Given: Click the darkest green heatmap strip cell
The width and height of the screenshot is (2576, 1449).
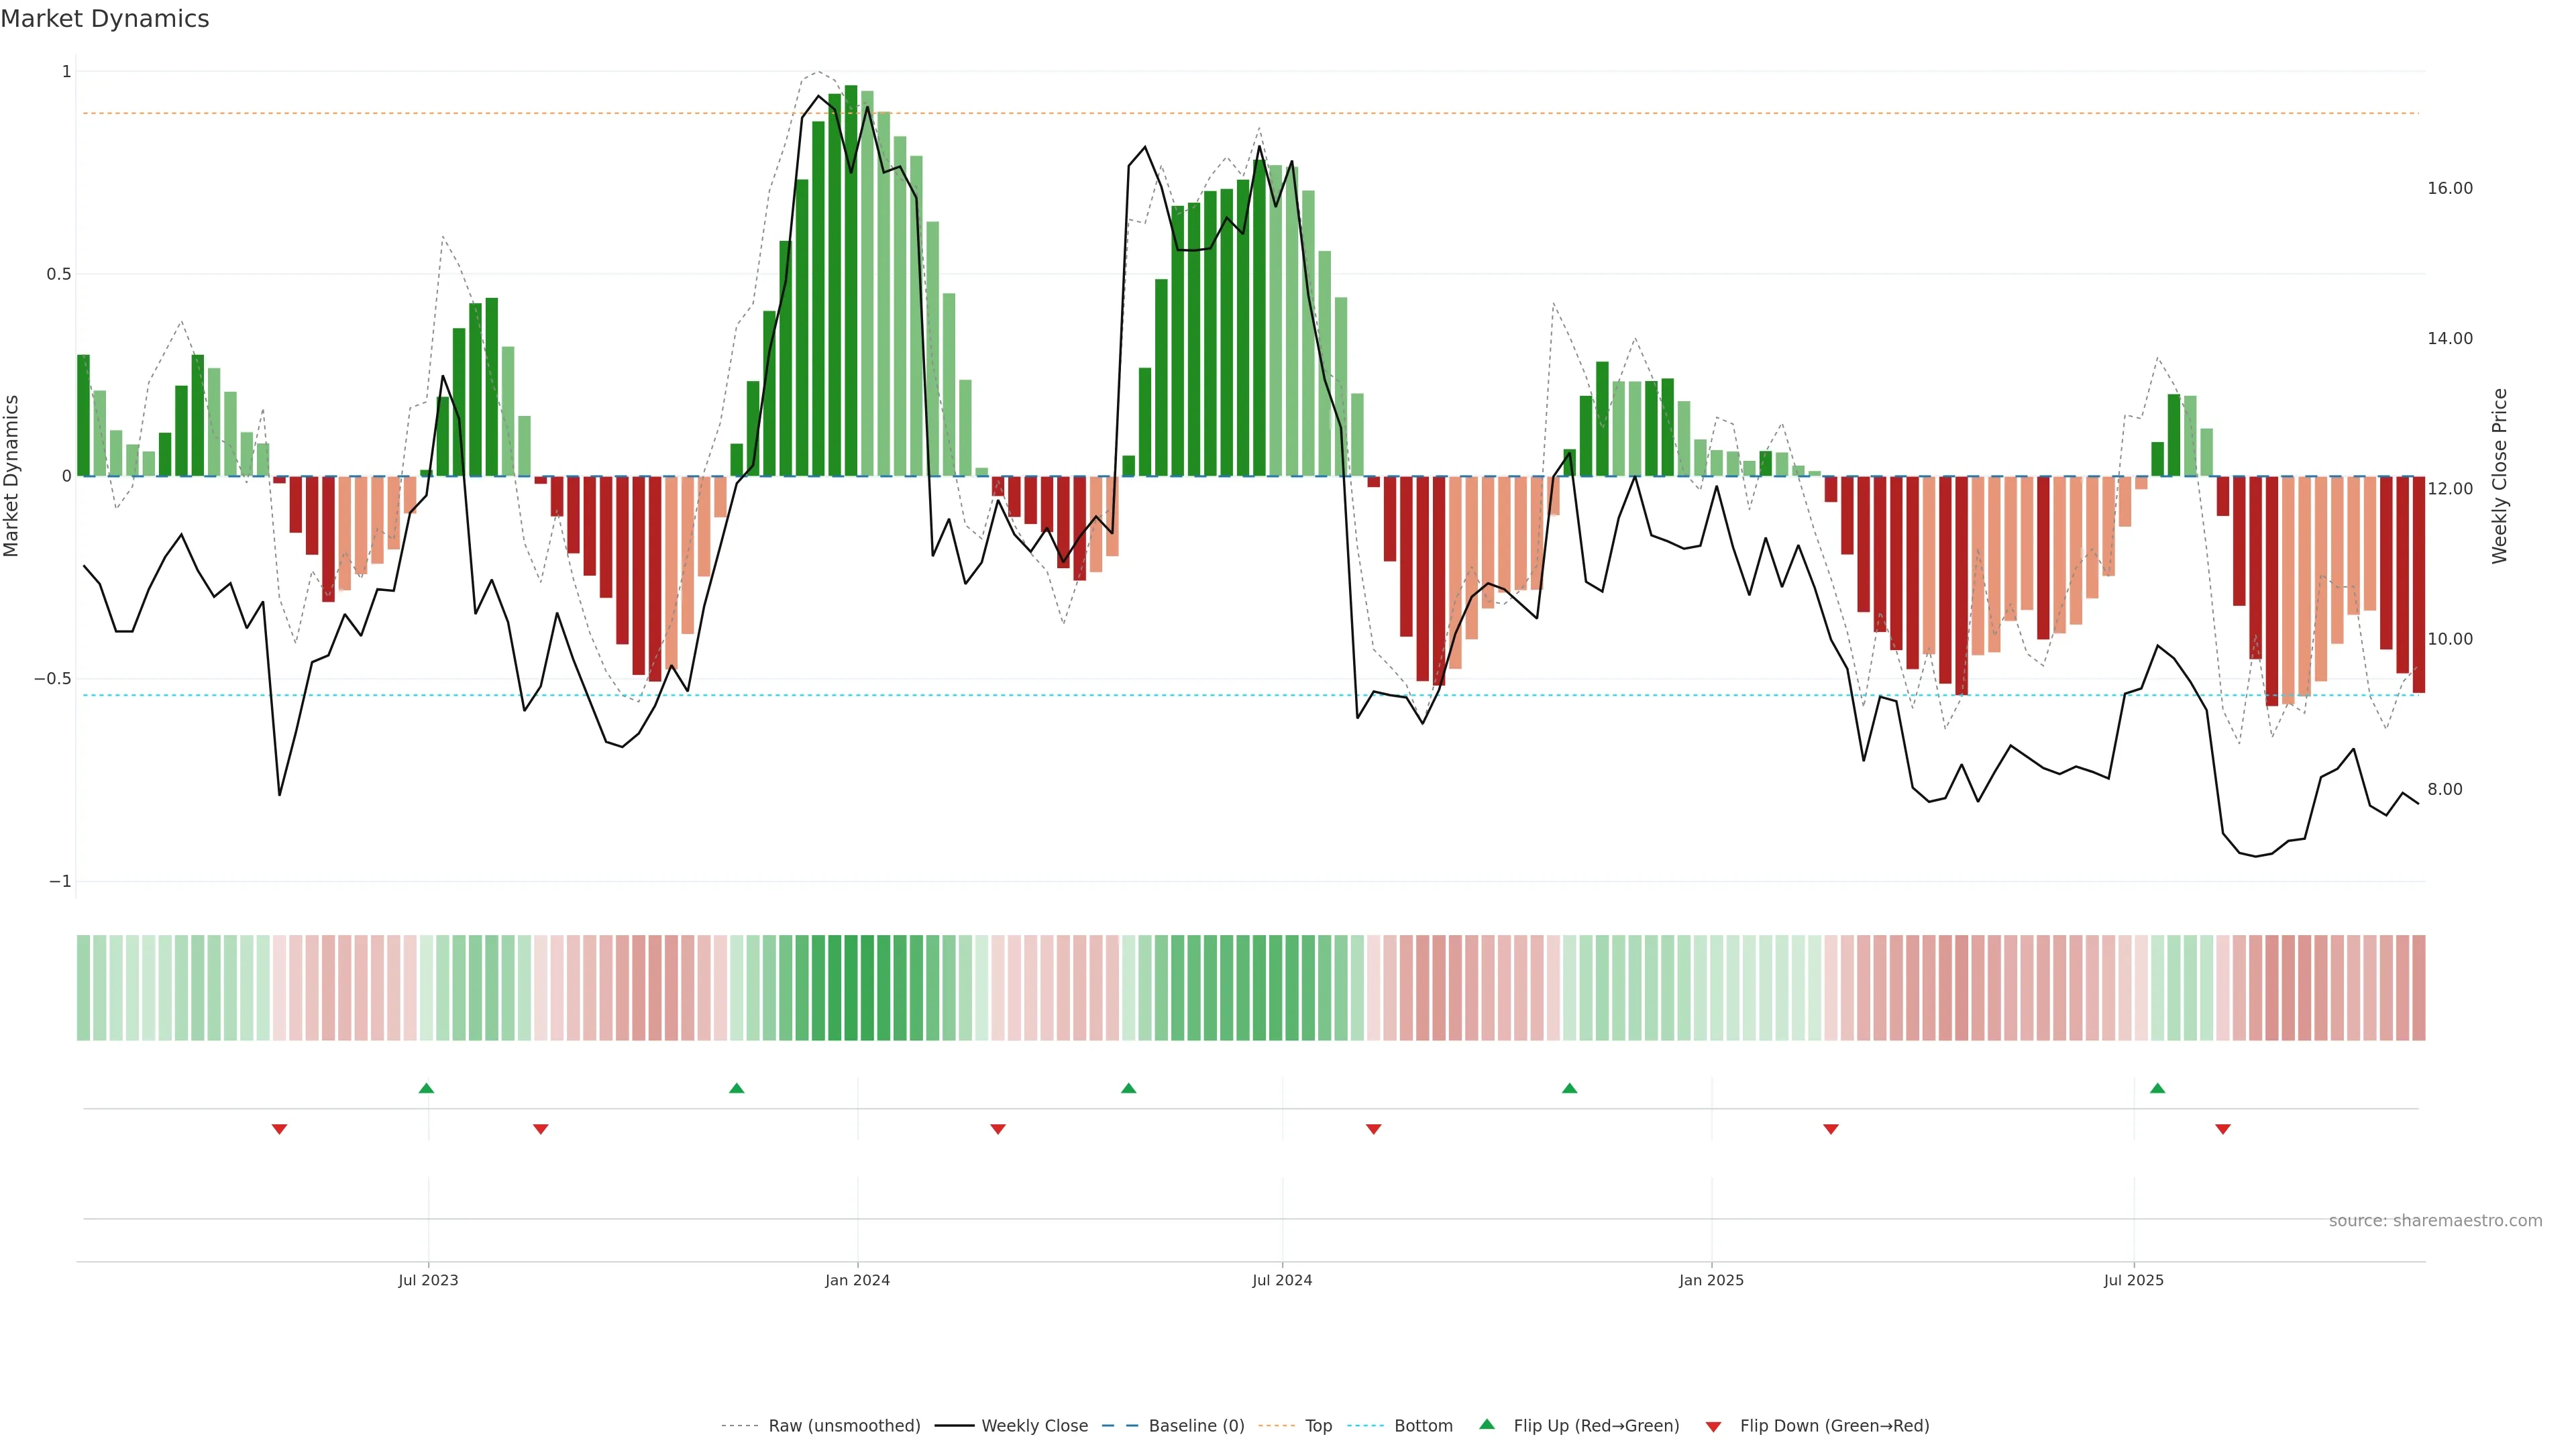Looking at the screenshot, I should pyautogui.click(x=851, y=988).
